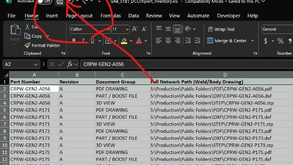Click cell 3D VIEW in row 10
293x165 pixels.
tap(122, 145)
